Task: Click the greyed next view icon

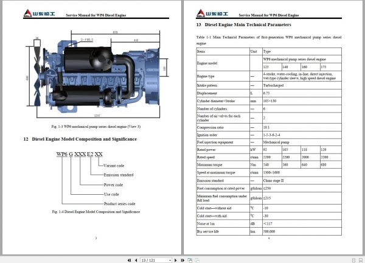Action: [x=197, y=260]
